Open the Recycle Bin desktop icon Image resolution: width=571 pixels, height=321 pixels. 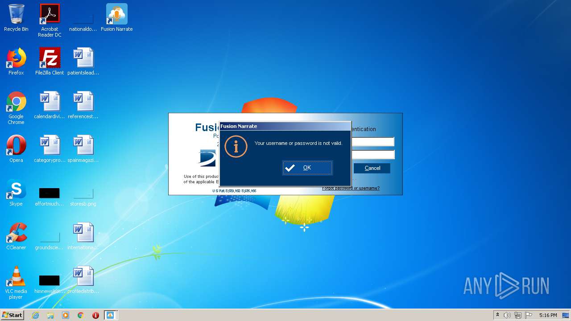click(x=16, y=18)
